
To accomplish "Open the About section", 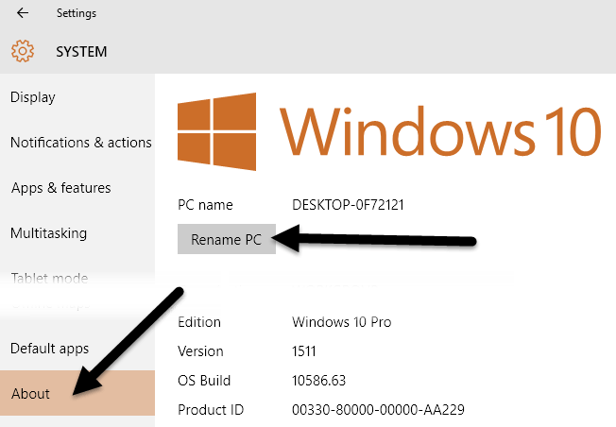I will (77, 393).
